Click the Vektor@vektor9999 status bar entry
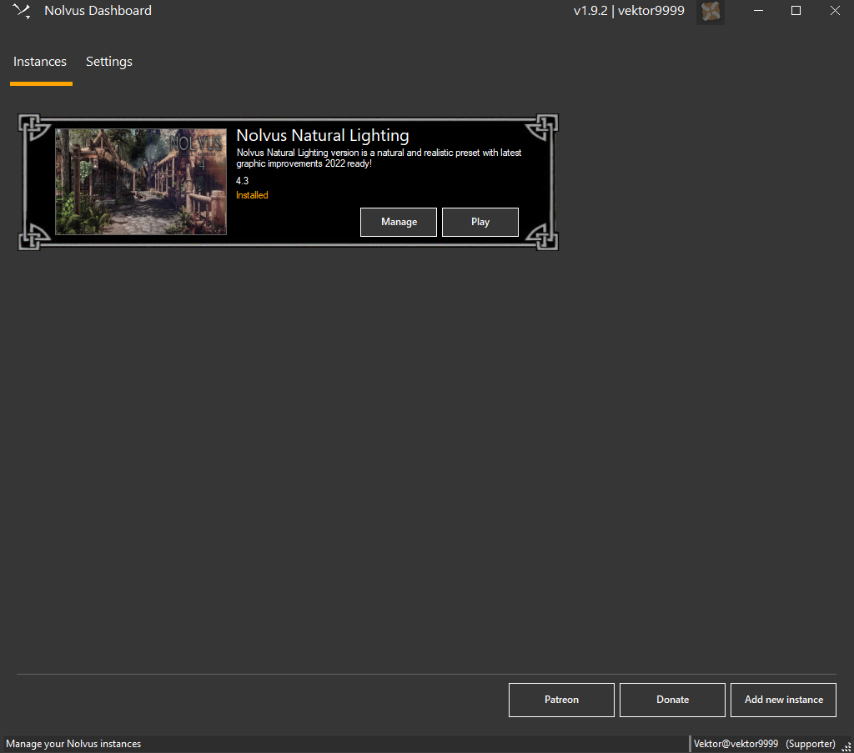 click(x=736, y=744)
